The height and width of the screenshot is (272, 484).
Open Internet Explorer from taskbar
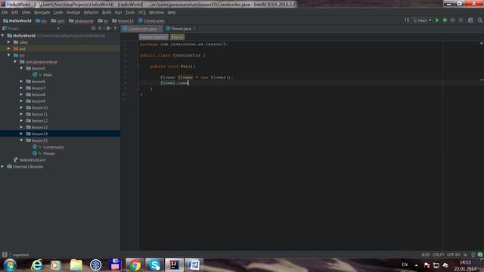(37, 265)
